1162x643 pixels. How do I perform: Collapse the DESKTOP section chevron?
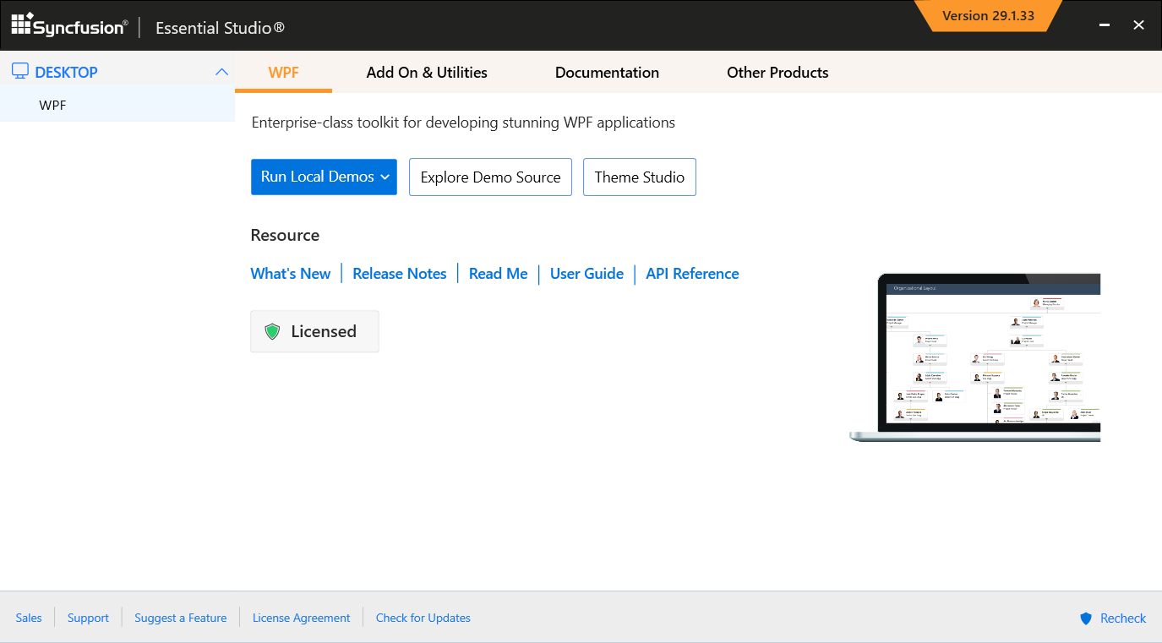(x=221, y=72)
